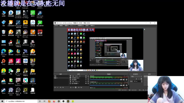Lock the first 文本 (GDI+) source
Viewport: 184px width, 103px height.
click(88, 76)
